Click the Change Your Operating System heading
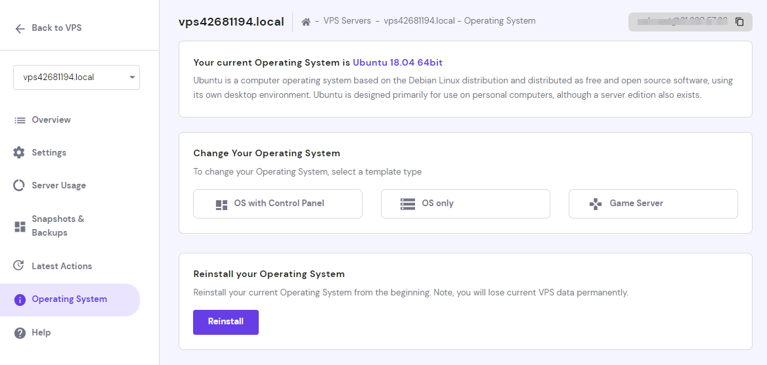The image size is (767, 365). coord(267,153)
